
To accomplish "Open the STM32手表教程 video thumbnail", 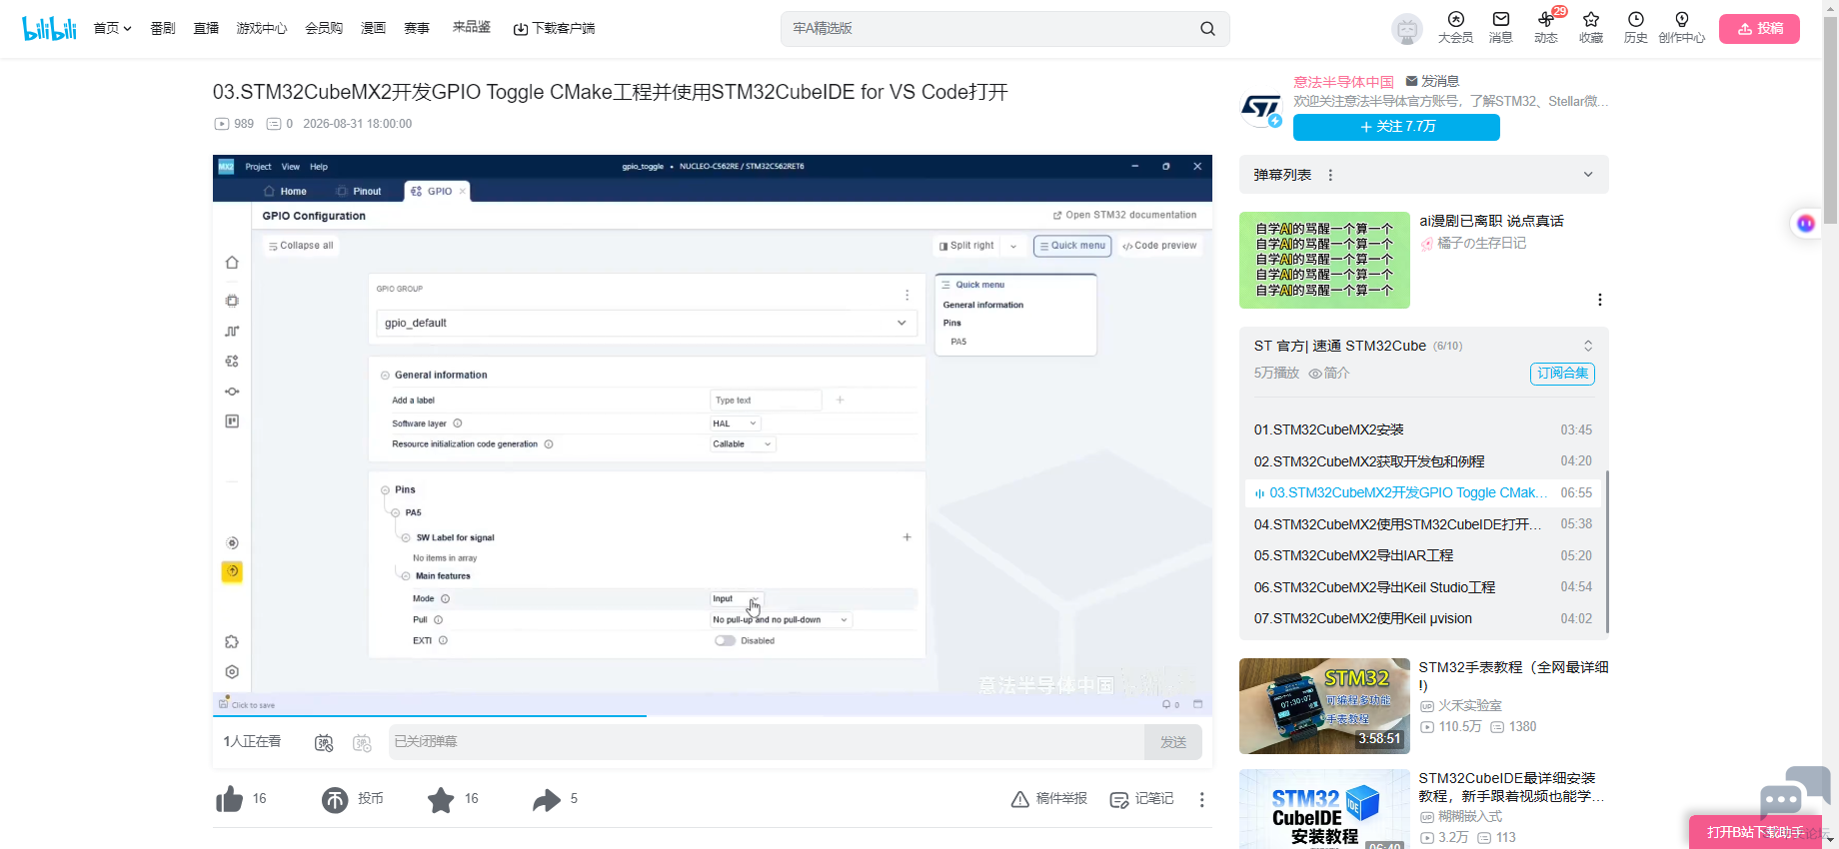I will click(1324, 706).
